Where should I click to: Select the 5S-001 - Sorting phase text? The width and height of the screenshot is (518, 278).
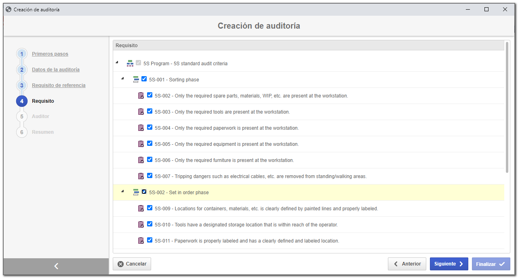174,80
